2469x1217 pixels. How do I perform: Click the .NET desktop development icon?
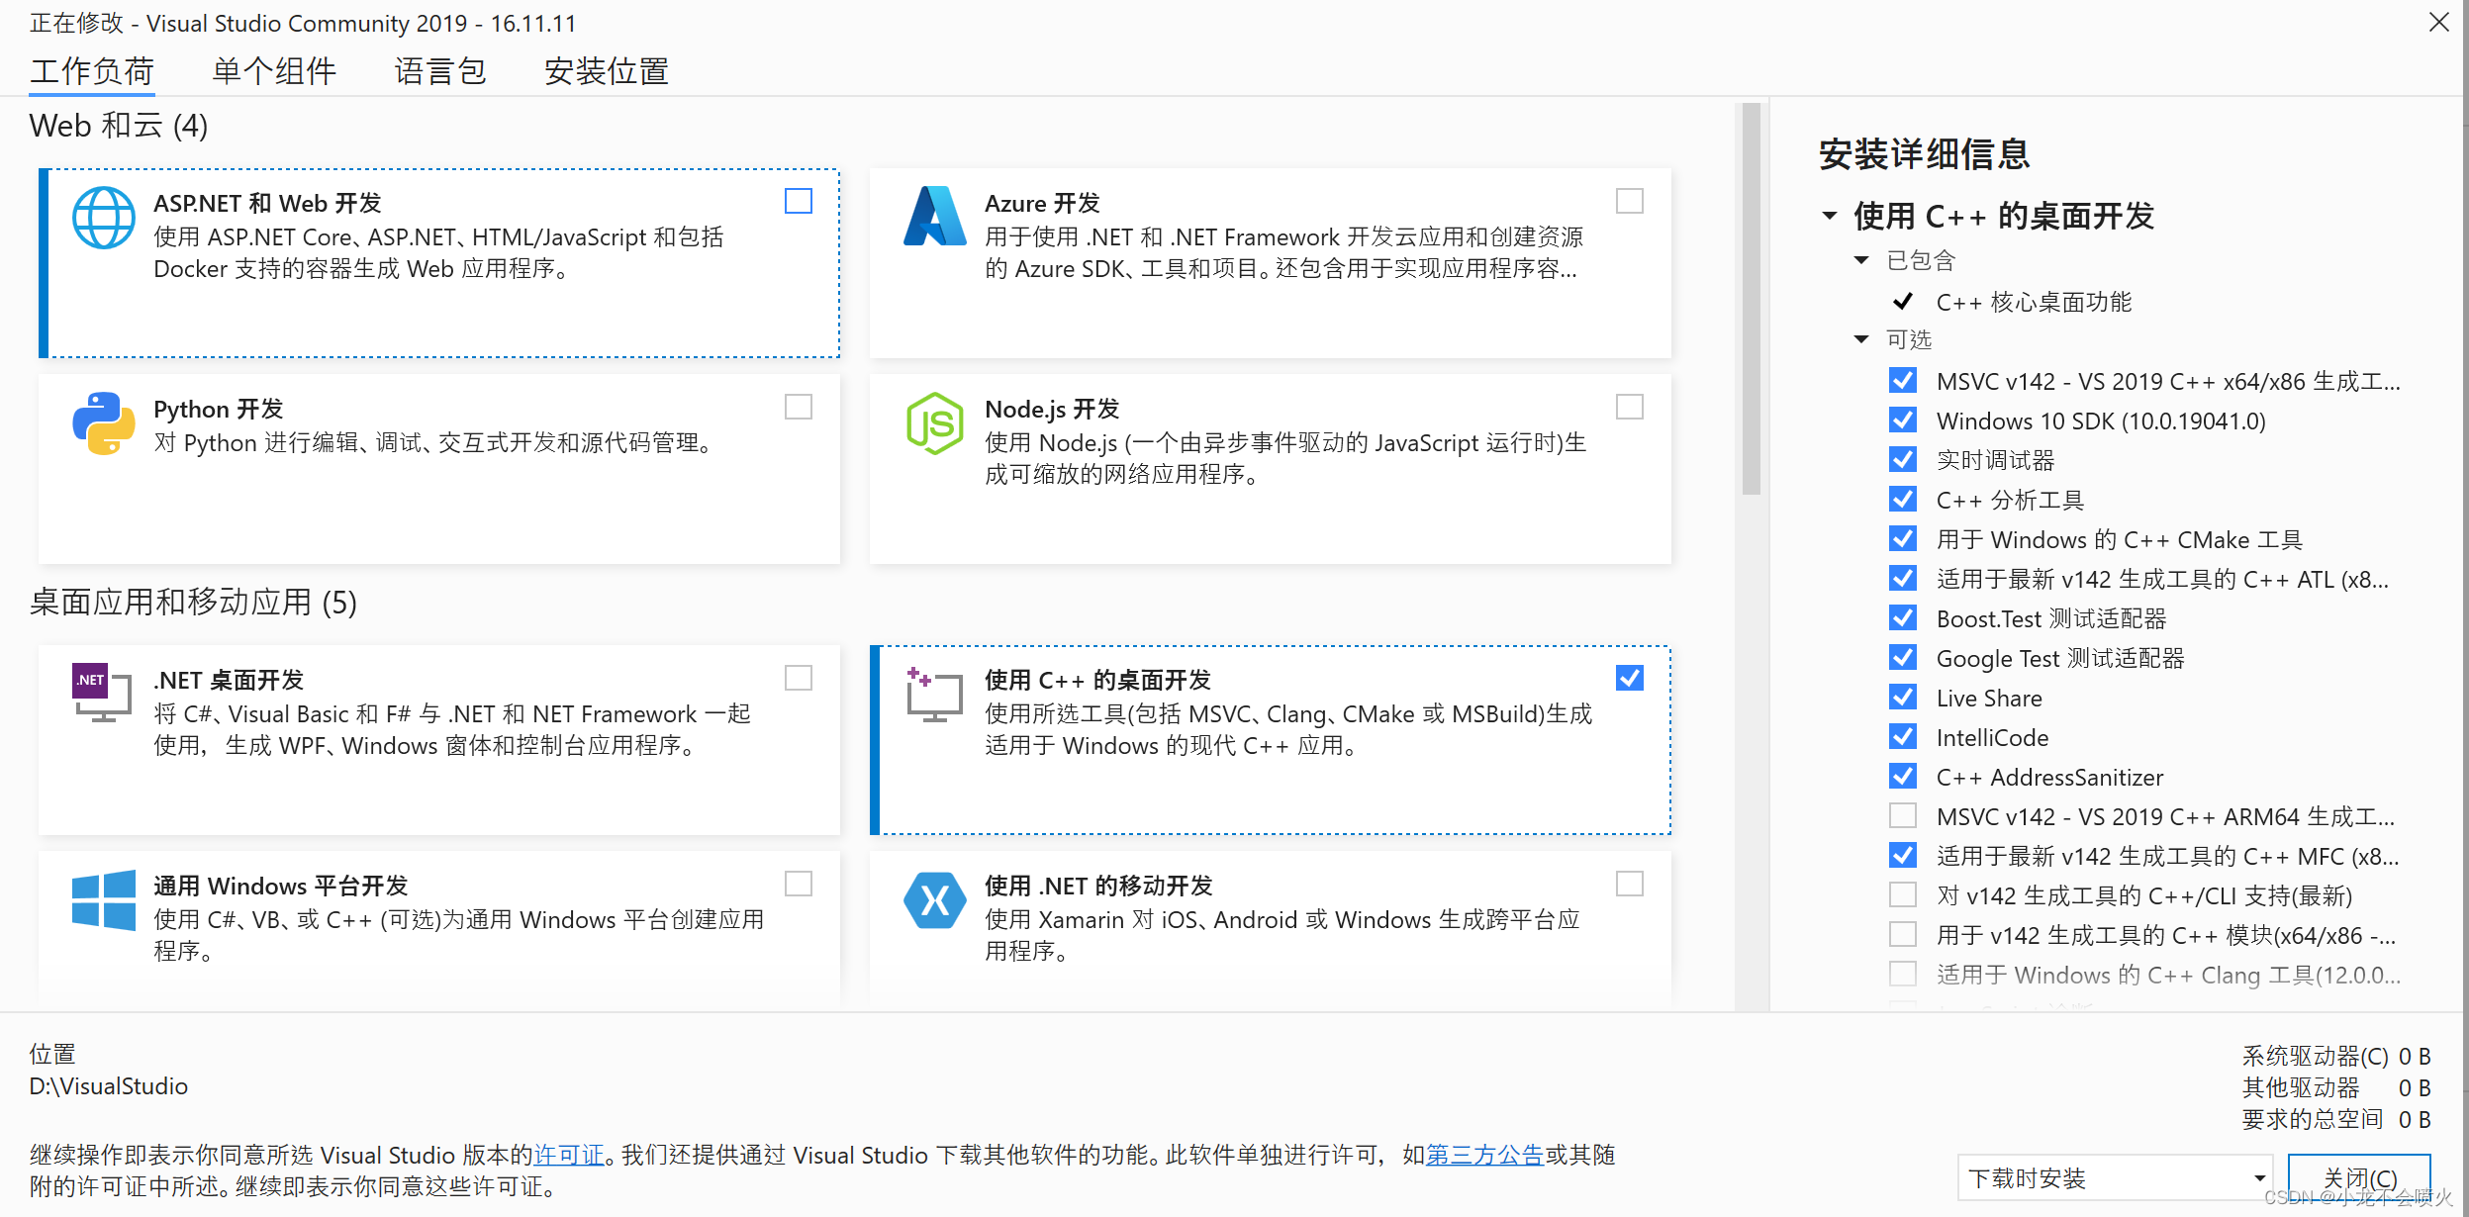(x=102, y=692)
